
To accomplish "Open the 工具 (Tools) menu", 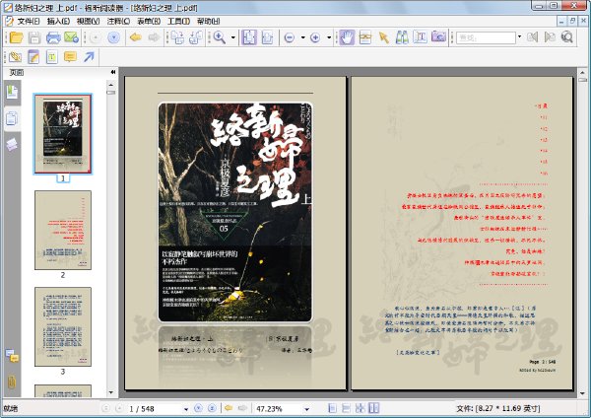I will [178, 21].
